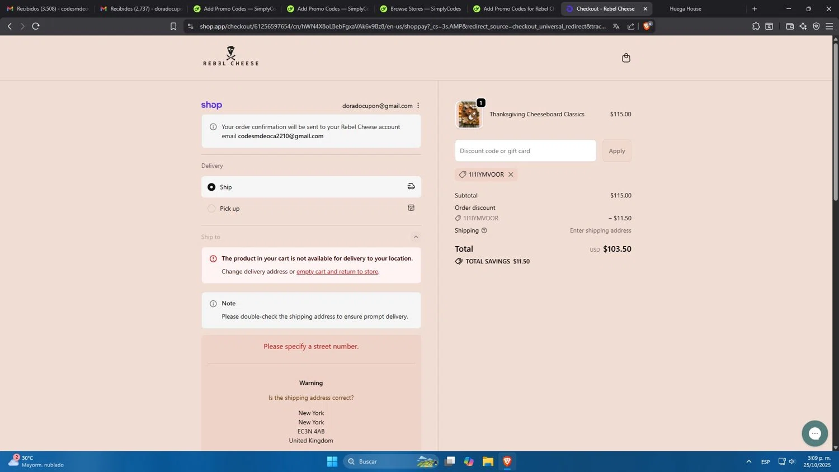Apply the discount code

point(616,151)
